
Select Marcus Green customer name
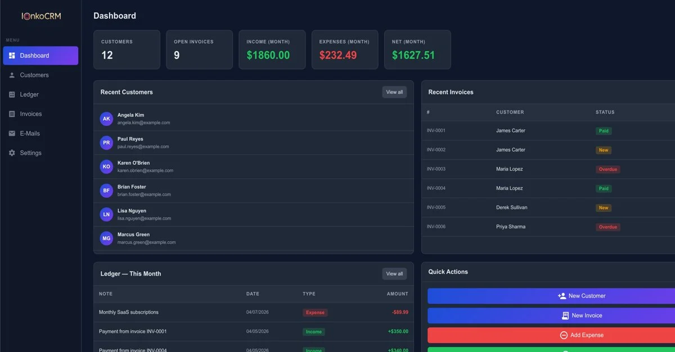tap(134, 235)
